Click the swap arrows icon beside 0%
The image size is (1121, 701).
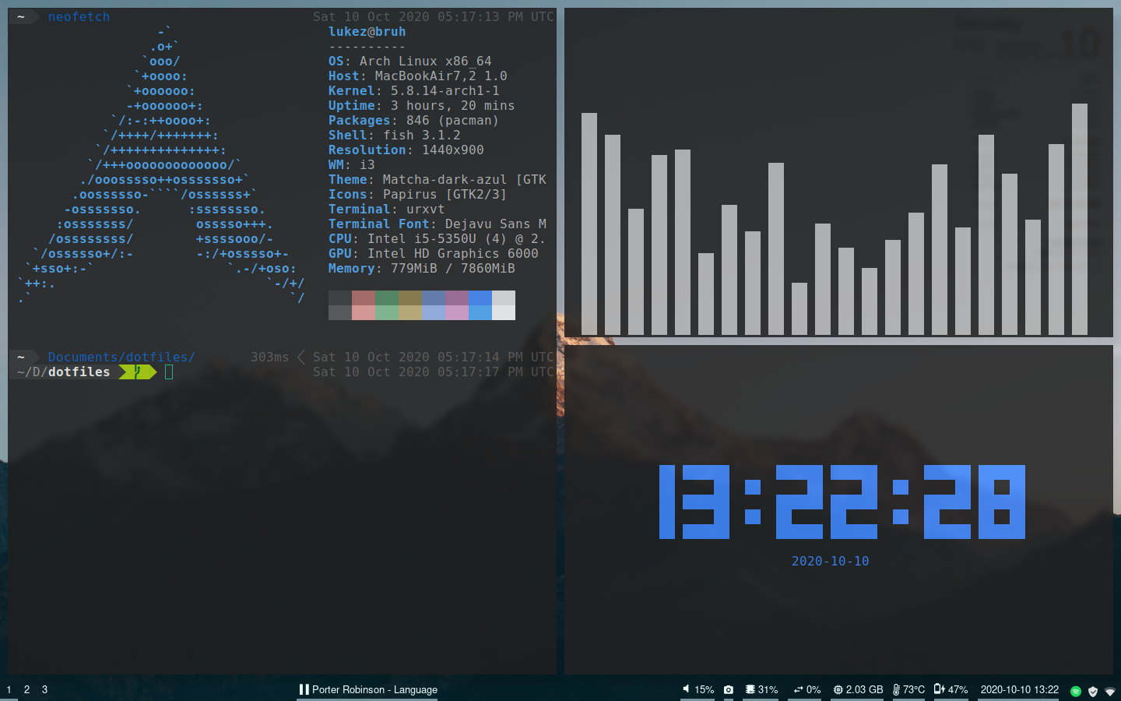[x=798, y=689]
